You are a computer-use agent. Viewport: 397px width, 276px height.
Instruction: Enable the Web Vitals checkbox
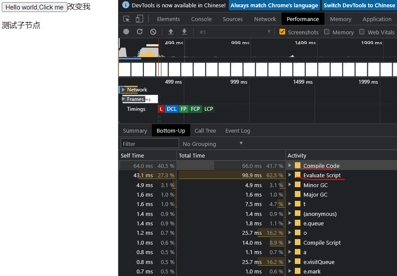click(x=362, y=32)
